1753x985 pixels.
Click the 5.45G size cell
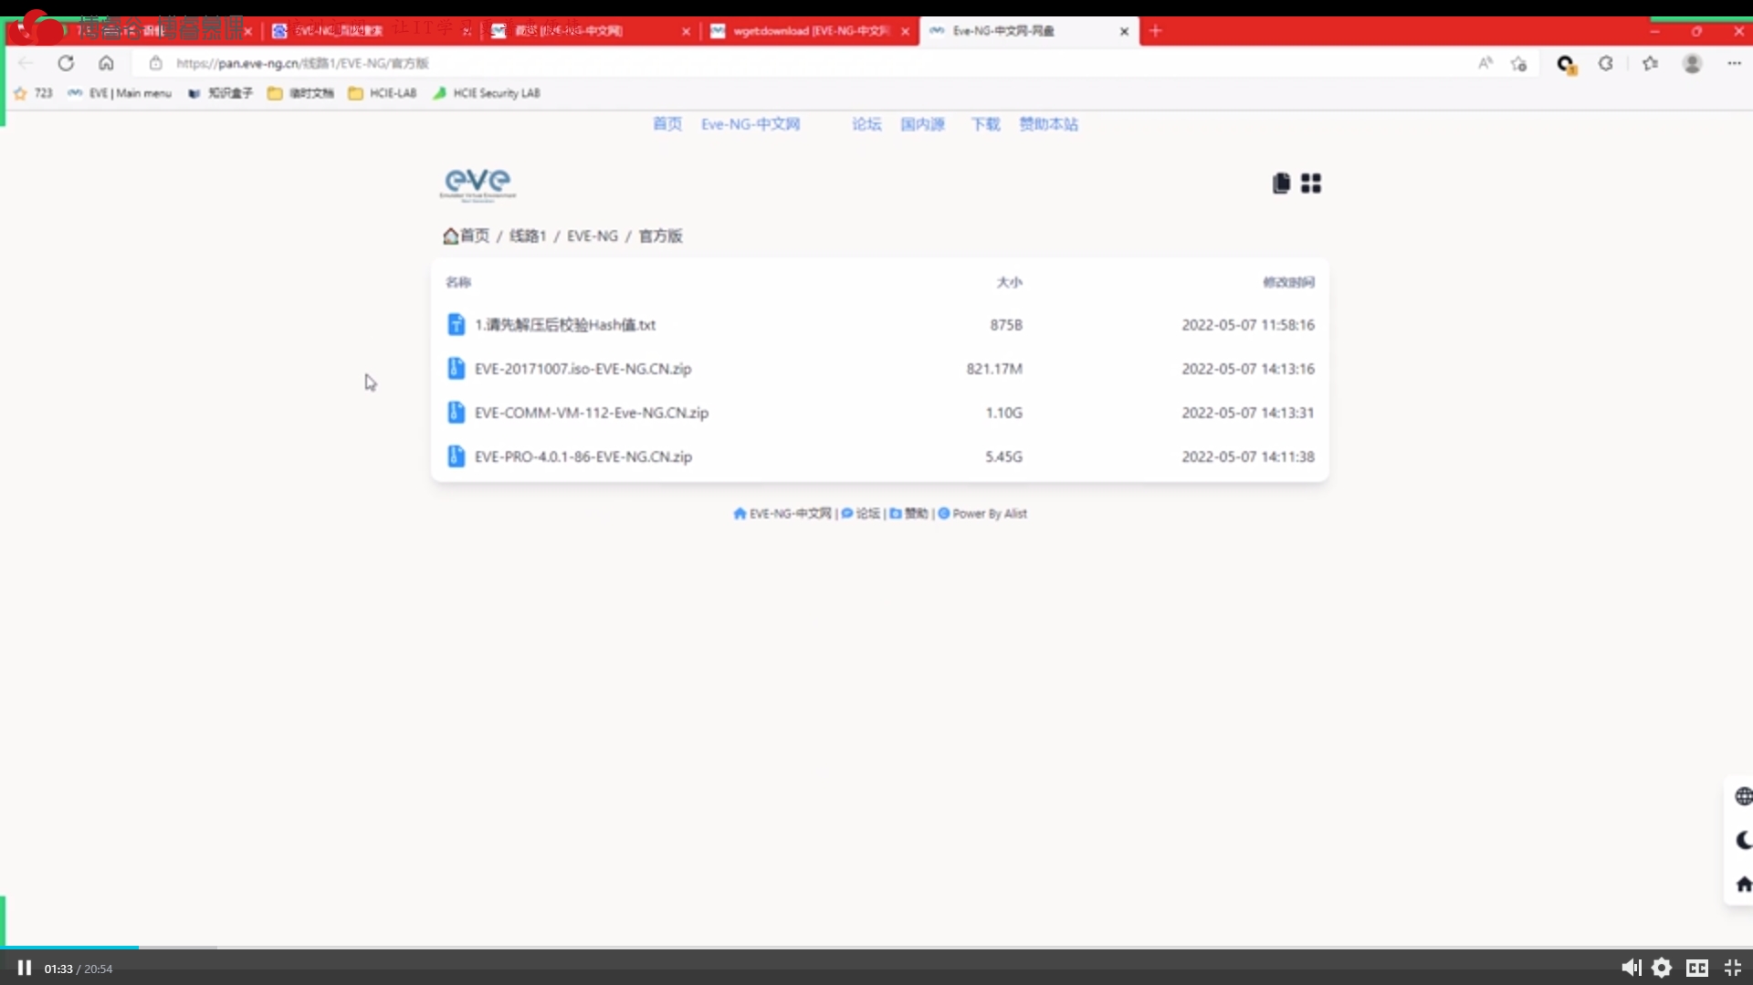point(1003,456)
